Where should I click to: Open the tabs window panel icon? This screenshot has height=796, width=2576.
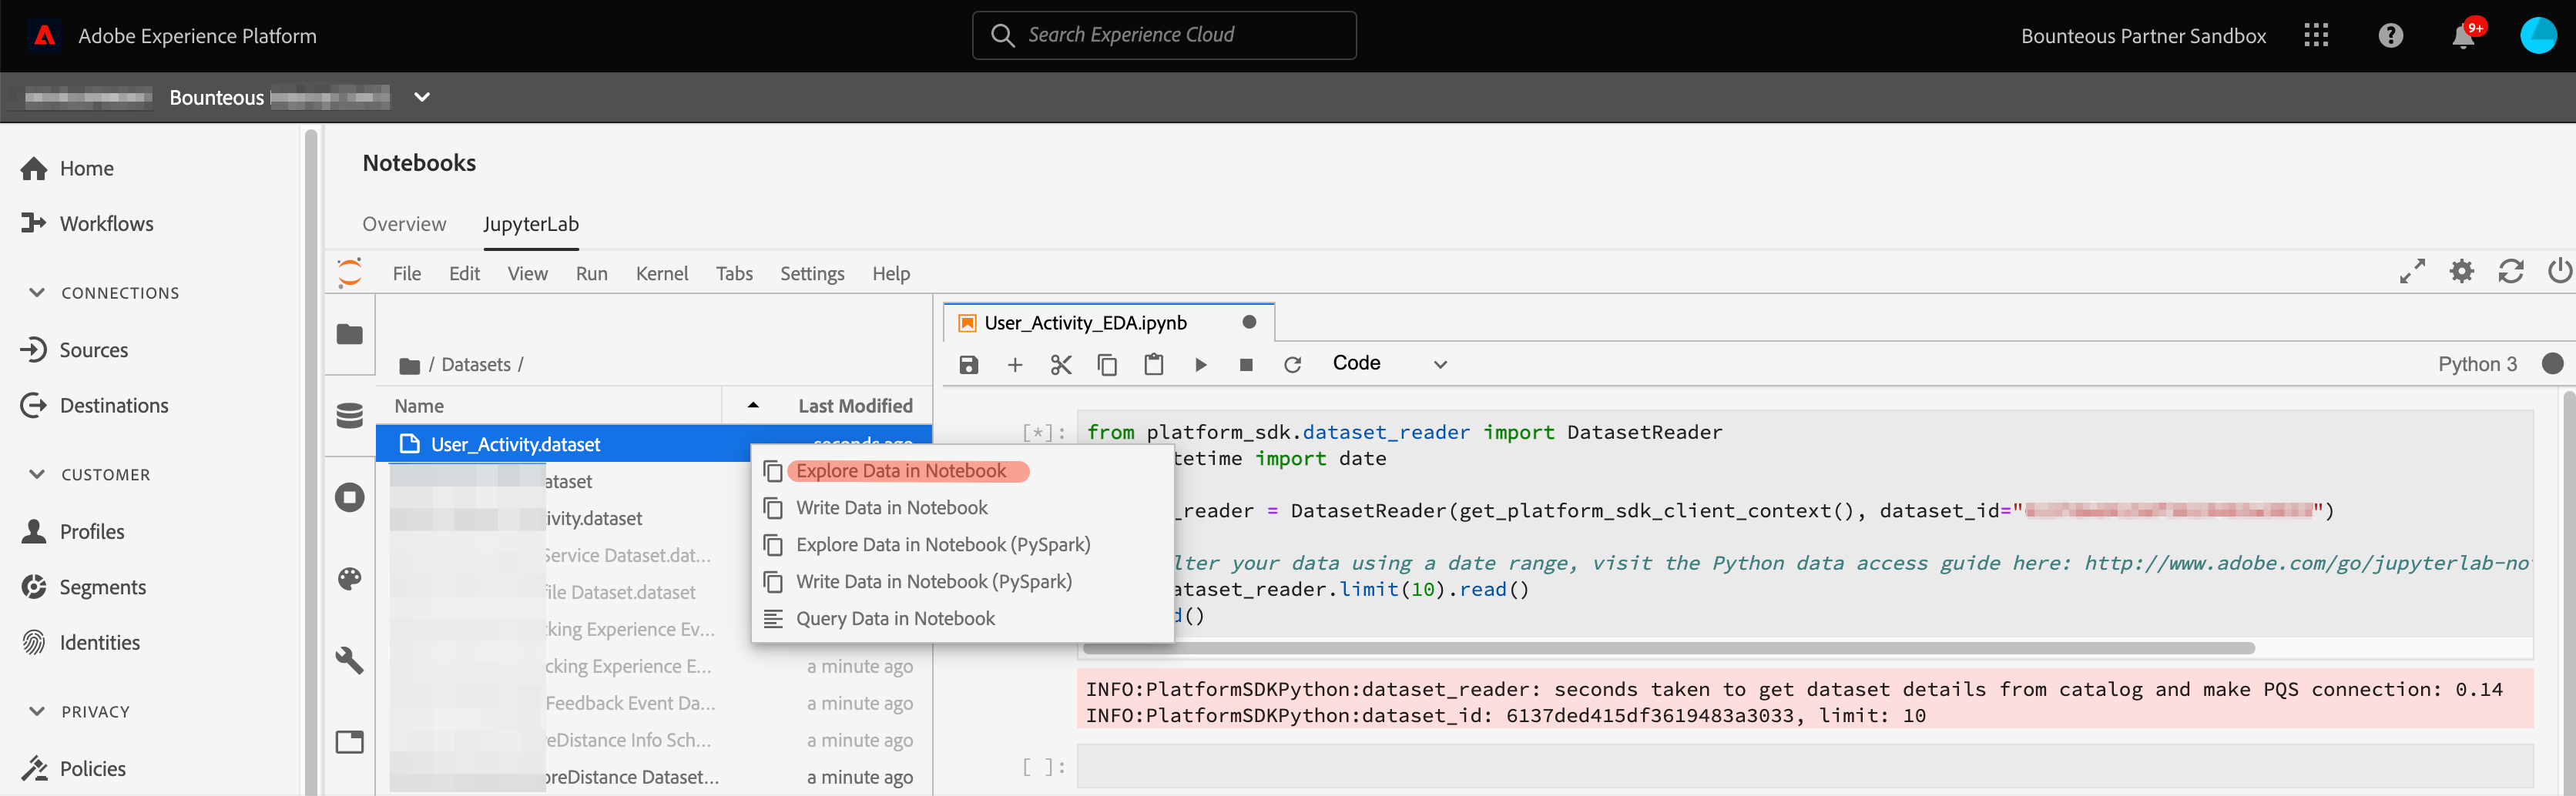coord(349,742)
